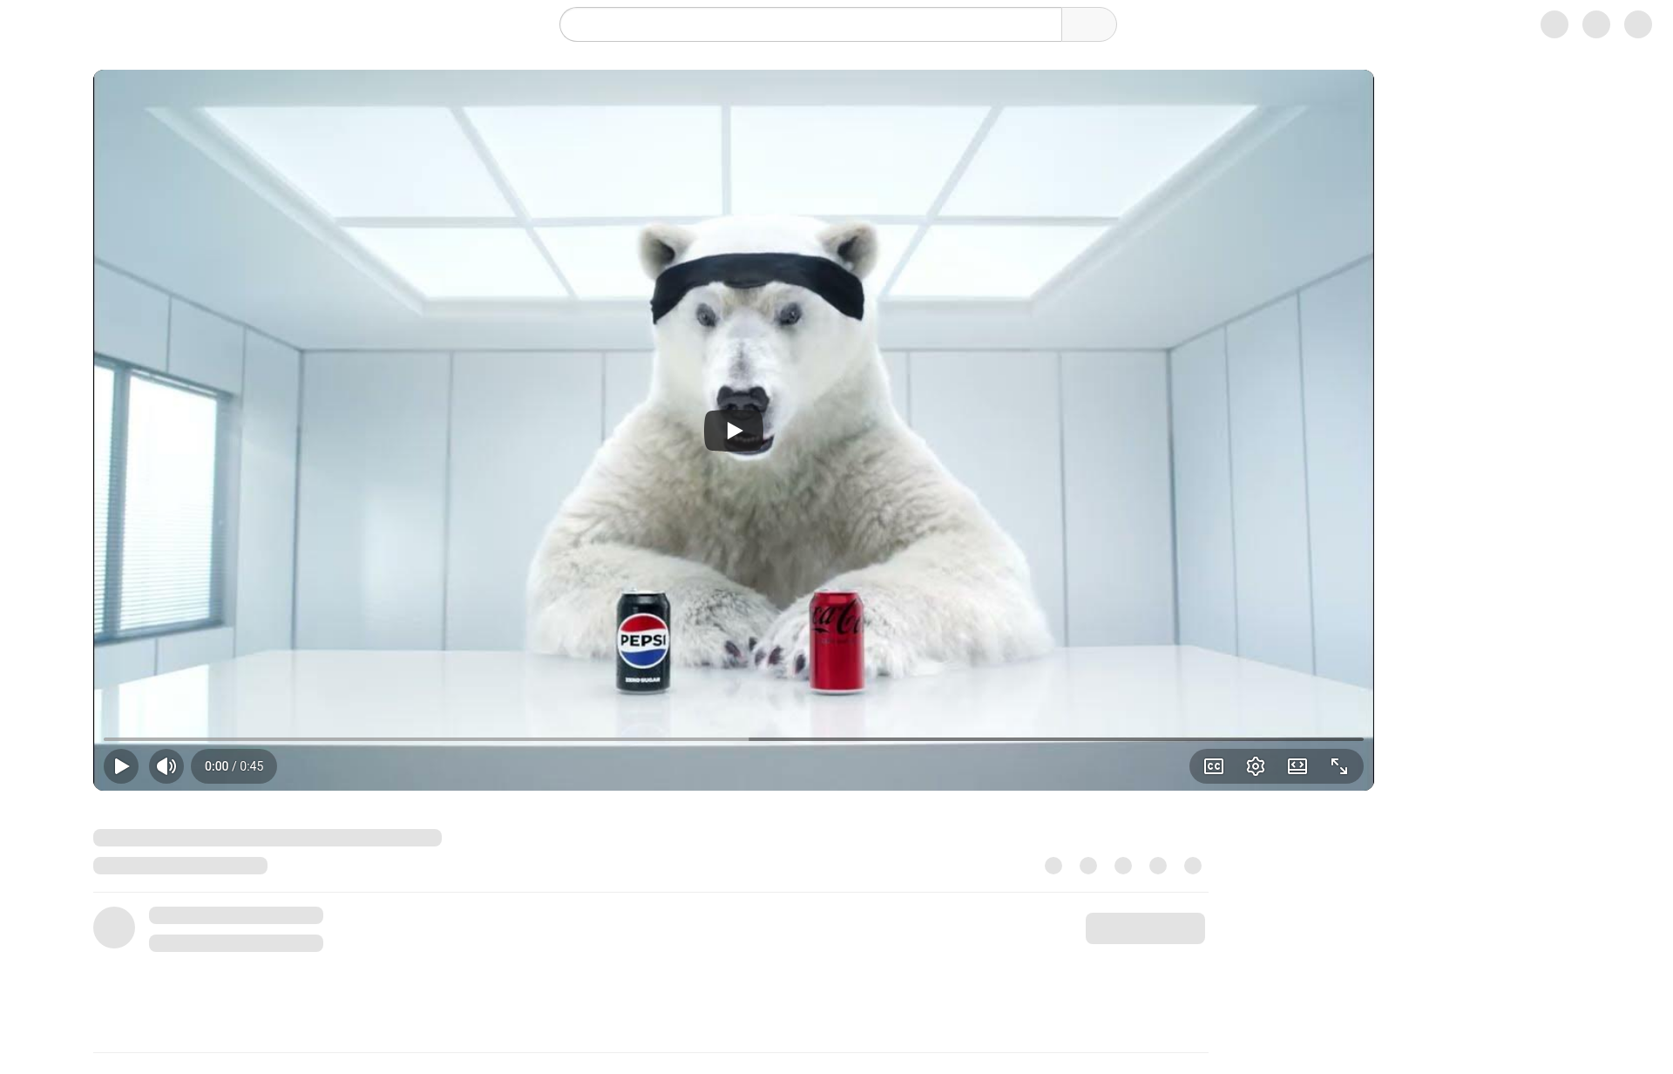
Task: Open the player settings gear menu
Action: tap(1255, 766)
